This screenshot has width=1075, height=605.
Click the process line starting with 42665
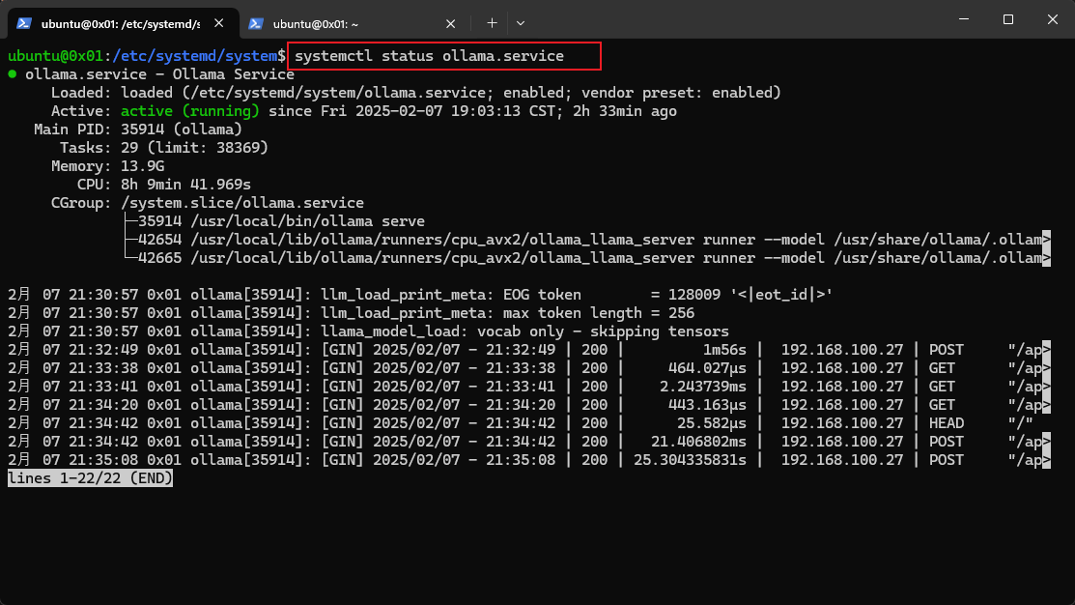pyautogui.click(x=587, y=259)
